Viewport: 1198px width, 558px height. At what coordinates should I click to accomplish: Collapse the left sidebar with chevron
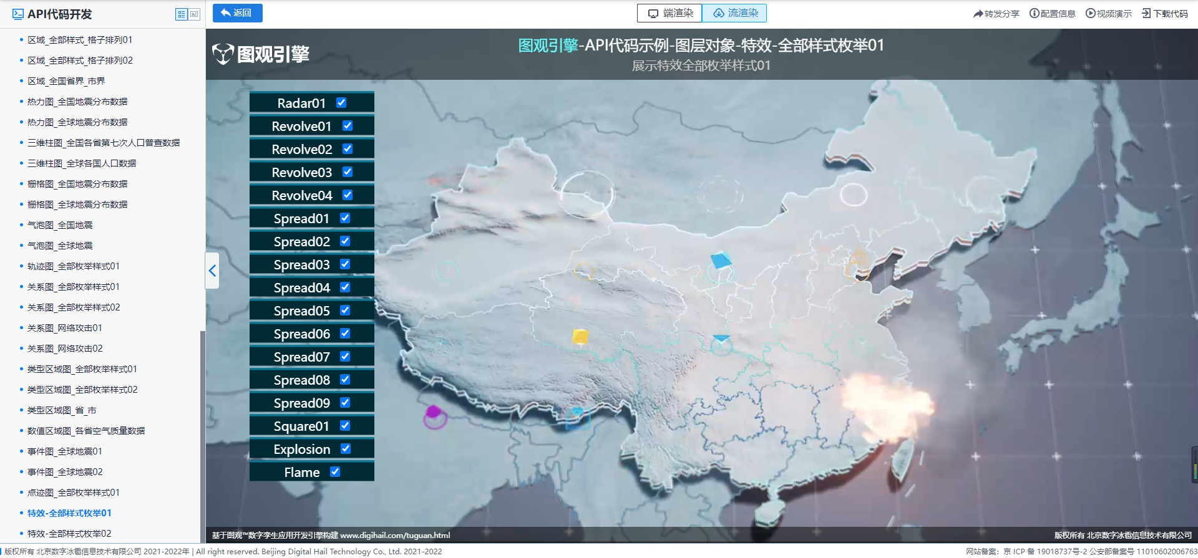pyautogui.click(x=212, y=271)
